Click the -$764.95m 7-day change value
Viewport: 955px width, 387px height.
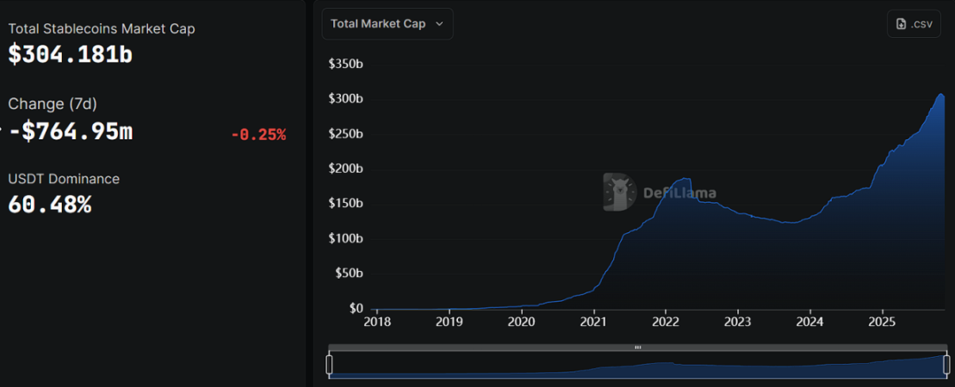tap(71, 131)
